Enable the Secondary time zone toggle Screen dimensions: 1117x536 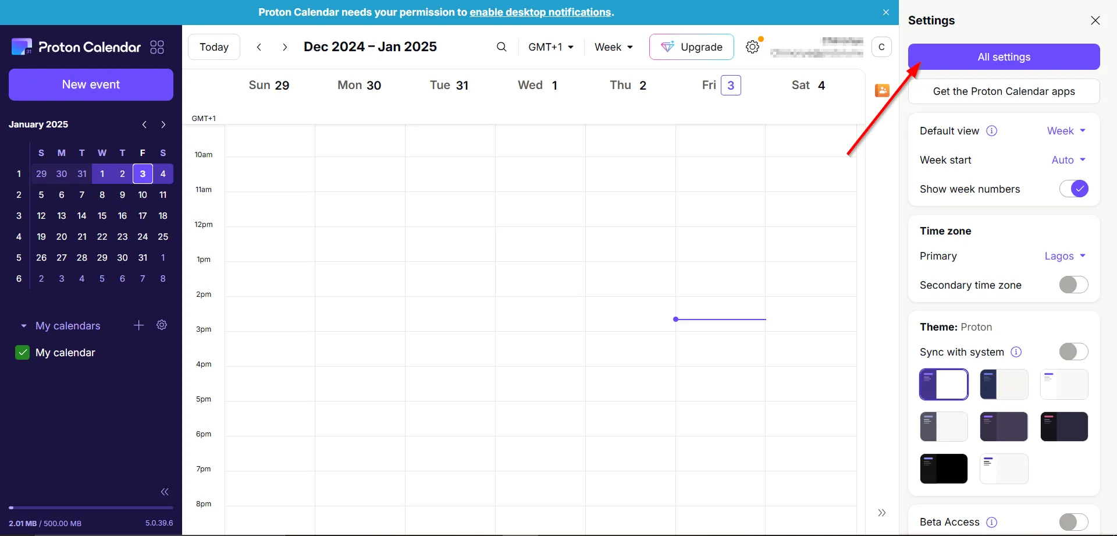pos(1073,285)
